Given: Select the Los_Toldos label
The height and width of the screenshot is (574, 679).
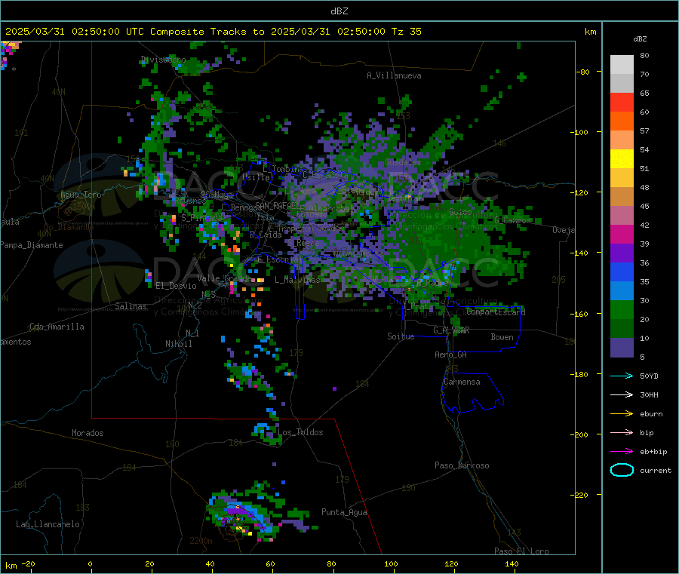Looking at the screenshot, I should [300, 432].
